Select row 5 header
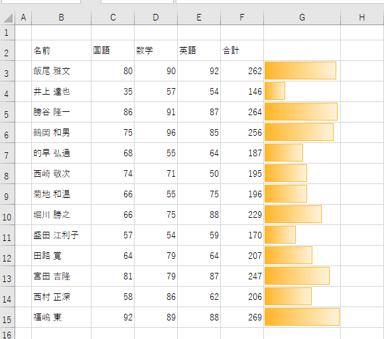 7,112
